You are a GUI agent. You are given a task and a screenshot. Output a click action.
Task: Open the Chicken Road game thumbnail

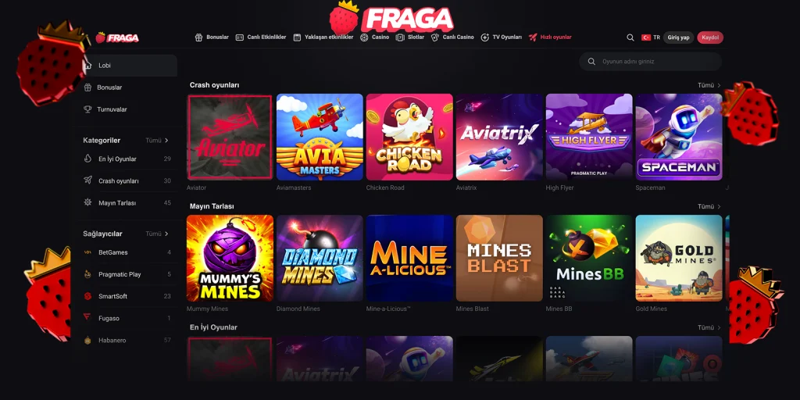coord(409,137)
